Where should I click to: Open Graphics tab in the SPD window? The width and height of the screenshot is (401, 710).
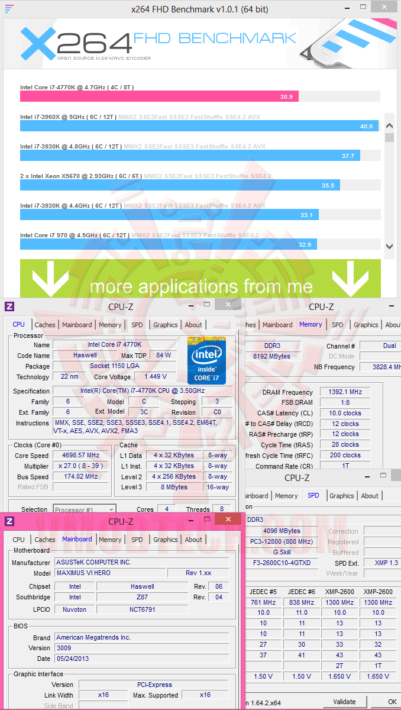(342, 496)
